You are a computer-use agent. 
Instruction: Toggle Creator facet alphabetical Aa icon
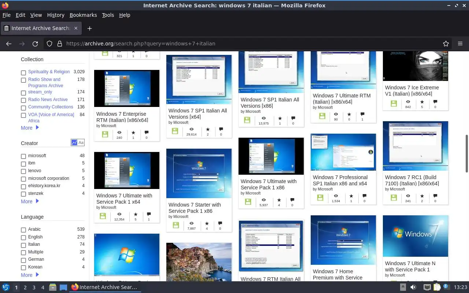pyautogui.click(x=81, y=142)
